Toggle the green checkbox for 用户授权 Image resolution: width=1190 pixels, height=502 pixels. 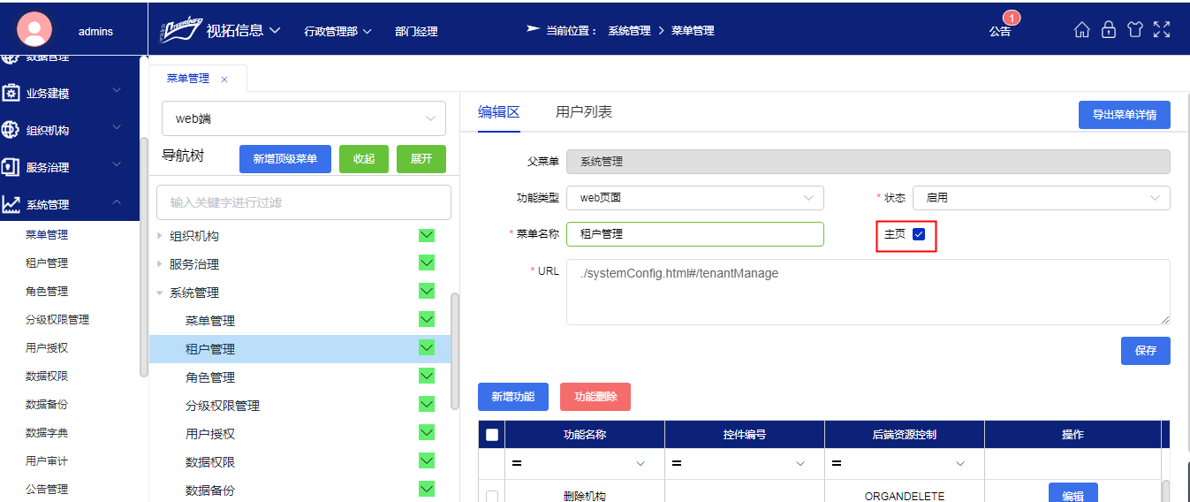click(x=427, y=432)
